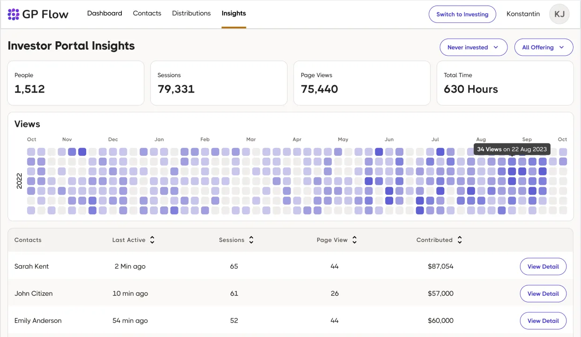
Task: Select the Insights tab
Action: click(234, 13)
